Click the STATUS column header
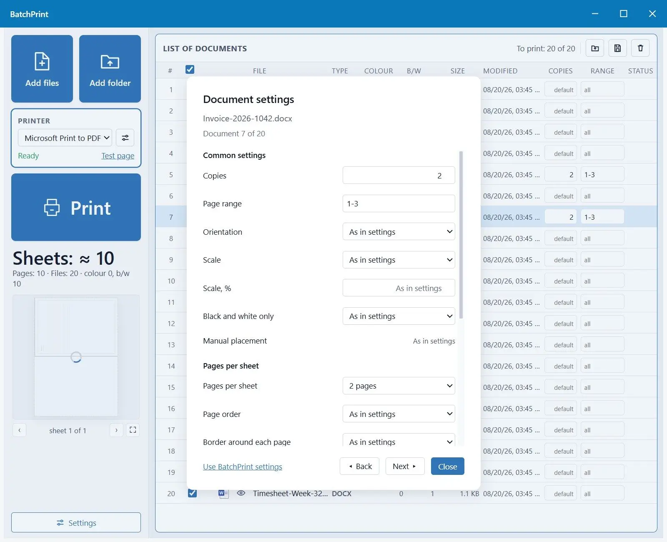The width and height of the screenshot is (667, 542). (x=640, y=70)
